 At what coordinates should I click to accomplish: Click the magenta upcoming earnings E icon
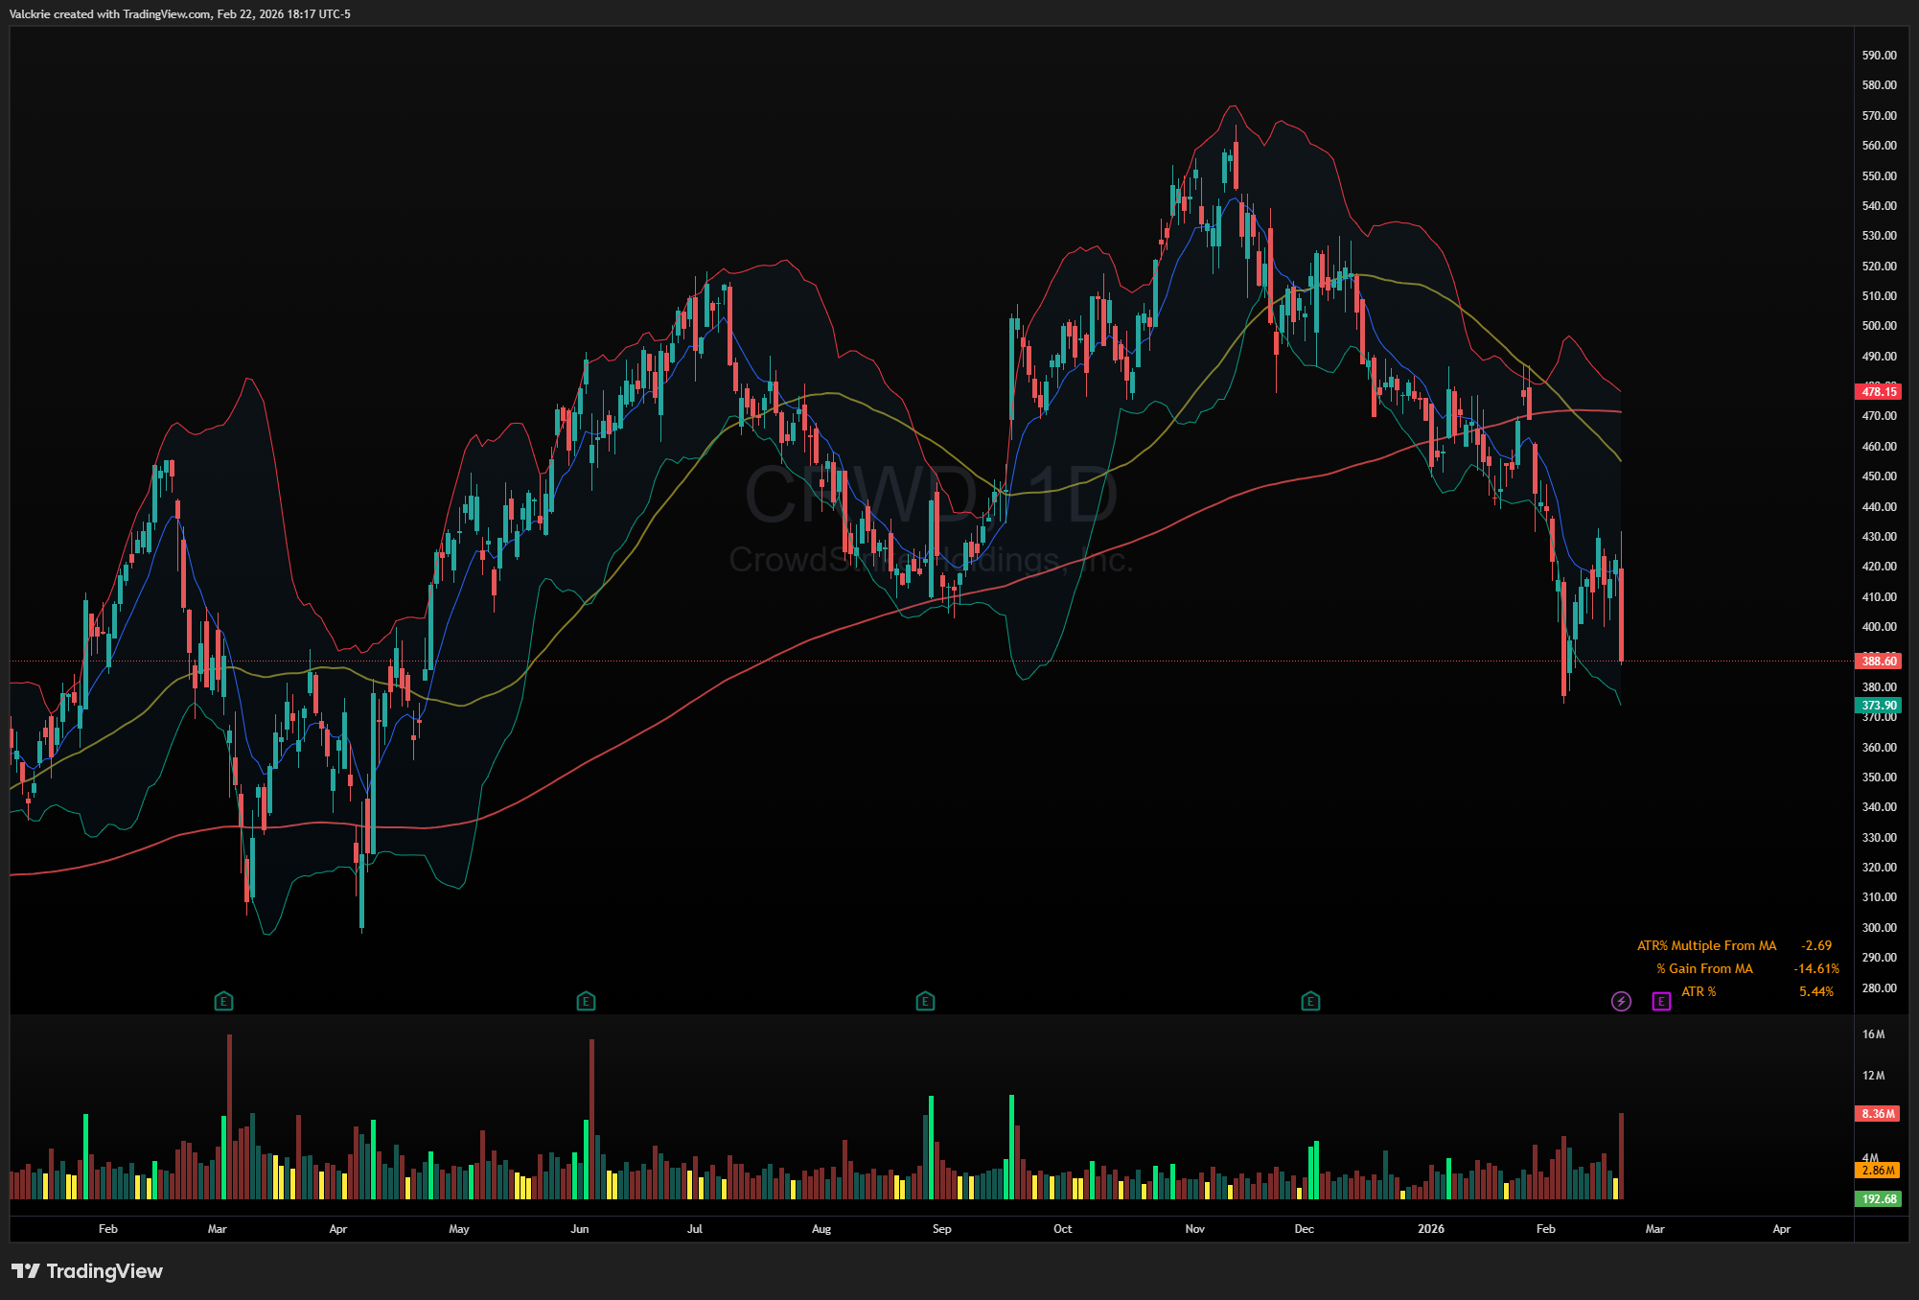(1661, 1002)
